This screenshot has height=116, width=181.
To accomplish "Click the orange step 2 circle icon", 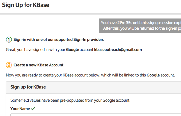I will coord(9,65).
